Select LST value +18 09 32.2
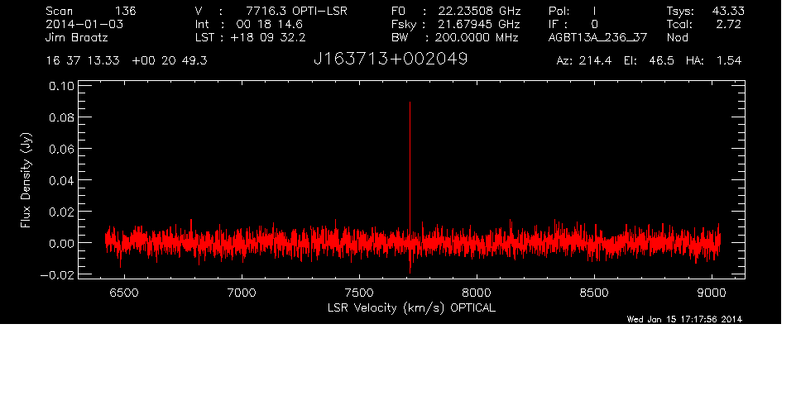Image resolution: width=796 pixels, height=405 pixels. [x=267, y=37]
